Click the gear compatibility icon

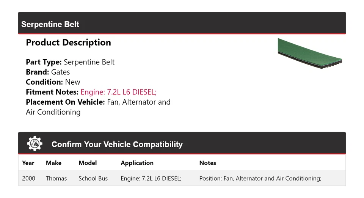[x=35, y=144]
